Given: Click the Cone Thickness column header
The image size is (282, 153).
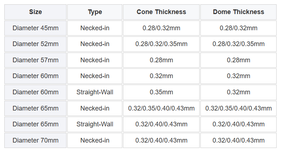Looking at the screenshot, I should tap(161, 12).
